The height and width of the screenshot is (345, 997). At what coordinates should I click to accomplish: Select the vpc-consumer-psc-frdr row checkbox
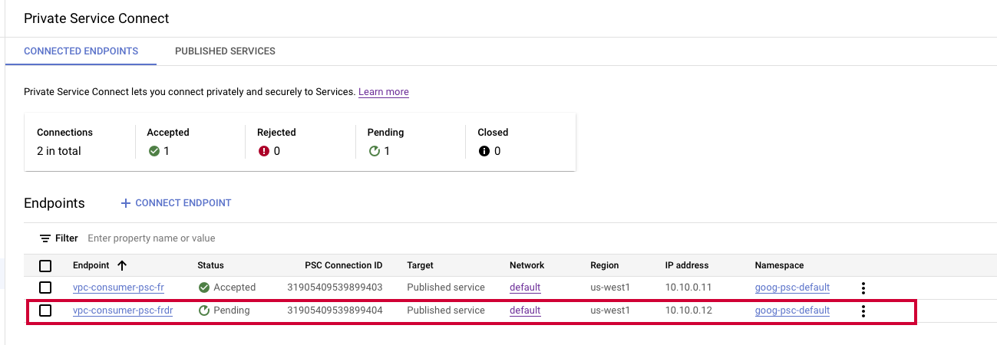[45, 310]
